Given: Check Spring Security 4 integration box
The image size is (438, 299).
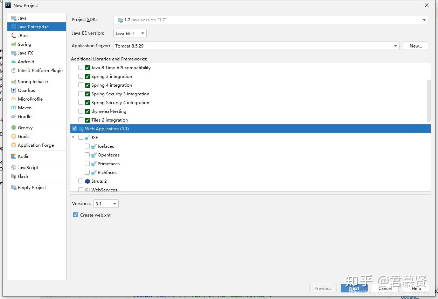Looking at the screenshot, I should pyautogui.click(x=81, y=103).
